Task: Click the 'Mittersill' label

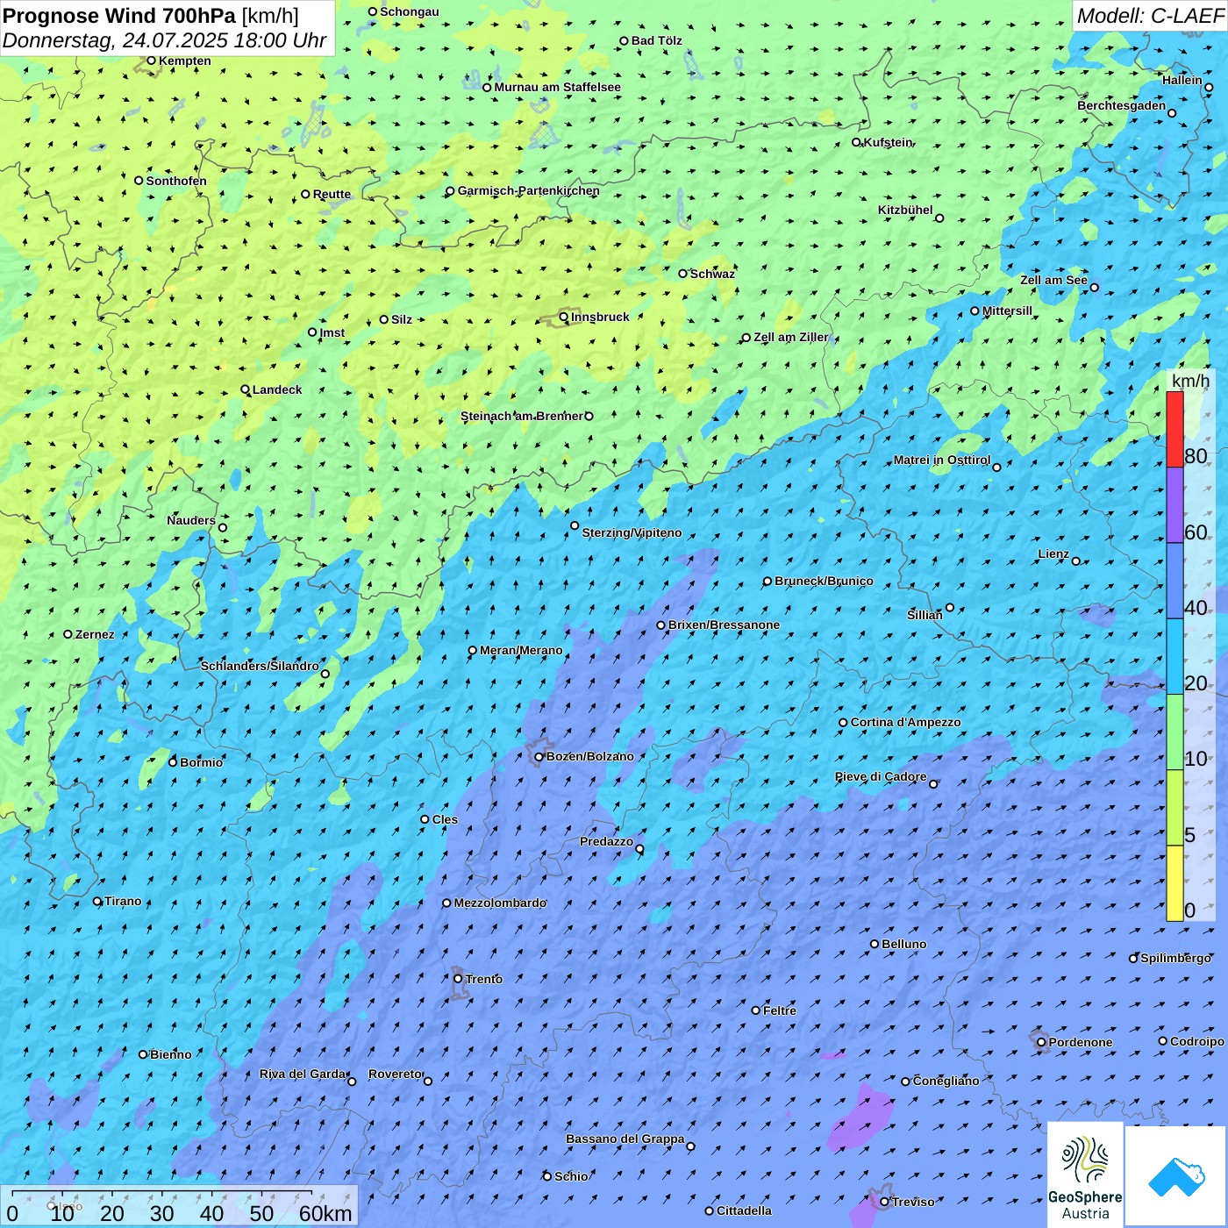Action: pyautogui.click(x=1007, y=311)
